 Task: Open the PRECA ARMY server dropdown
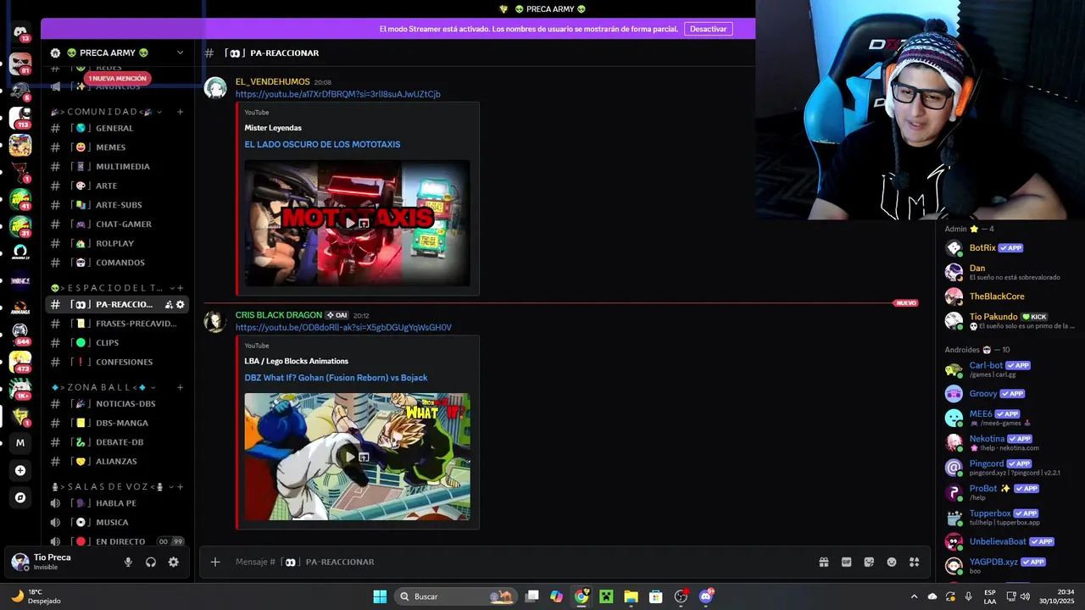tap(180, 53)
